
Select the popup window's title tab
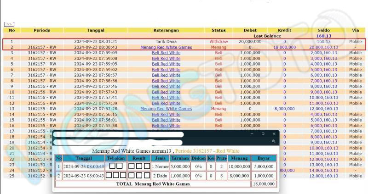pos(120,134)
